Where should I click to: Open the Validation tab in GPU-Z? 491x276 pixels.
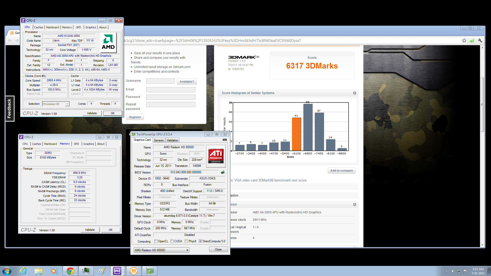click(172, 140)
